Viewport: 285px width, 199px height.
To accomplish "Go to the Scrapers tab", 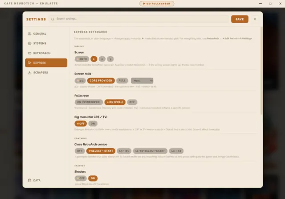I will click(x=46, y=72).
